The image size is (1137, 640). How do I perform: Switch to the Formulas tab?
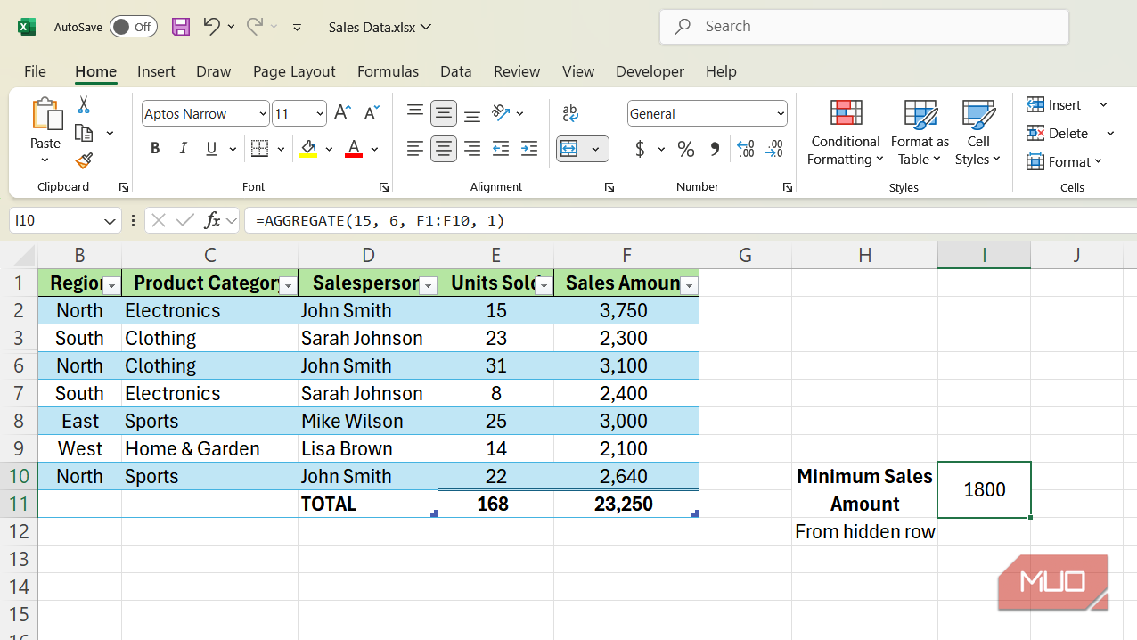[x=388, y=71]
